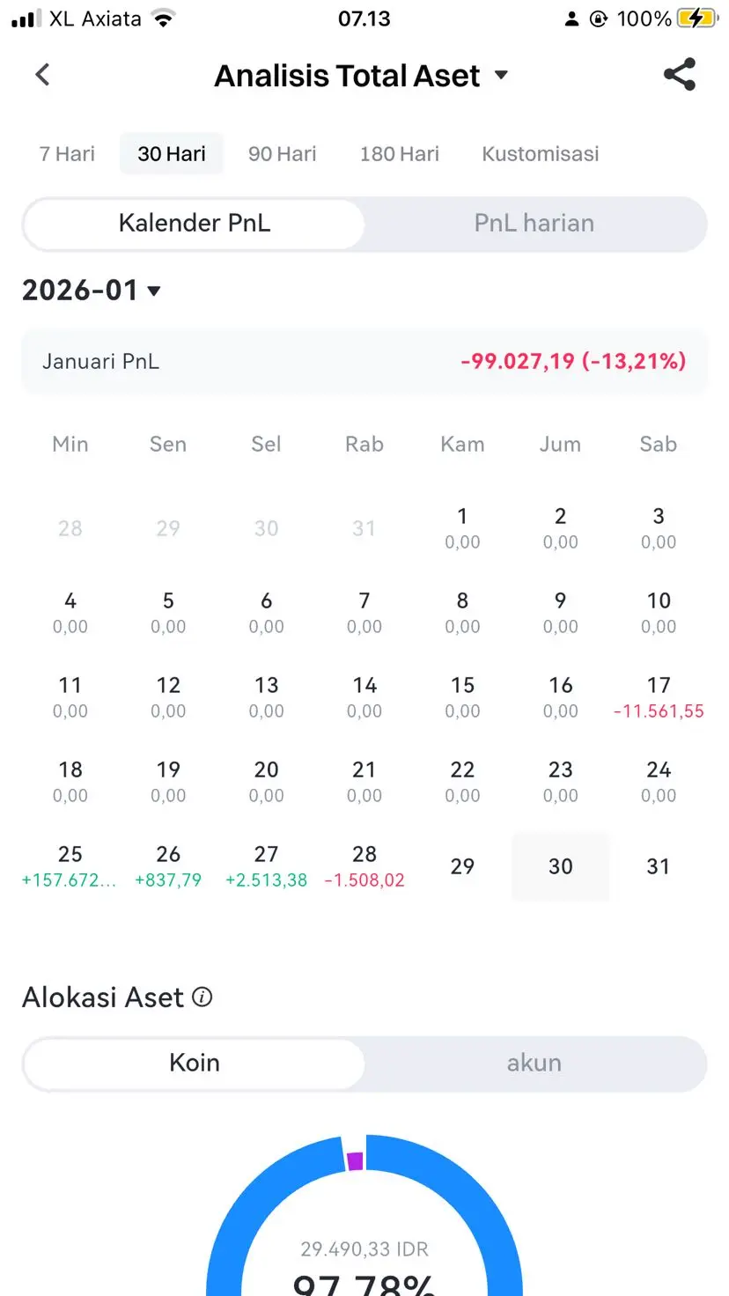The width and height of the screenshot is (729, 1296).
Task: Select the 7 Hari tab
Action: pos(67,154)
